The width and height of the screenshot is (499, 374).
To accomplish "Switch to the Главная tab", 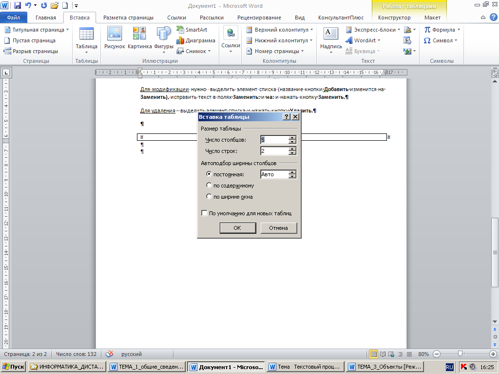I will tap(45, 18).
